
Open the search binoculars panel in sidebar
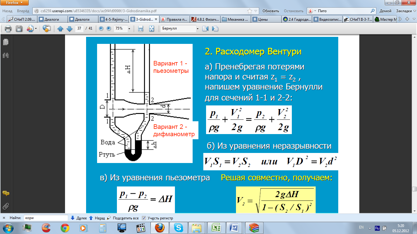pos(6,55)
